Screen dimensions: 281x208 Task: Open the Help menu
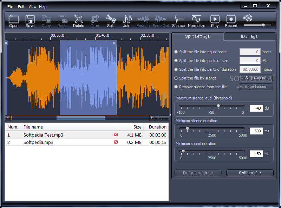pyautogui.click(x=43, y=7)
